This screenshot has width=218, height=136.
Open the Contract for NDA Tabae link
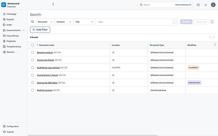click(47, 83)
